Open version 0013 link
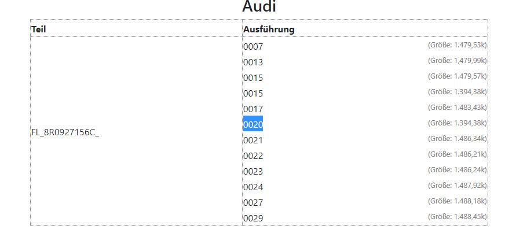527x248 pixels. 253,62
